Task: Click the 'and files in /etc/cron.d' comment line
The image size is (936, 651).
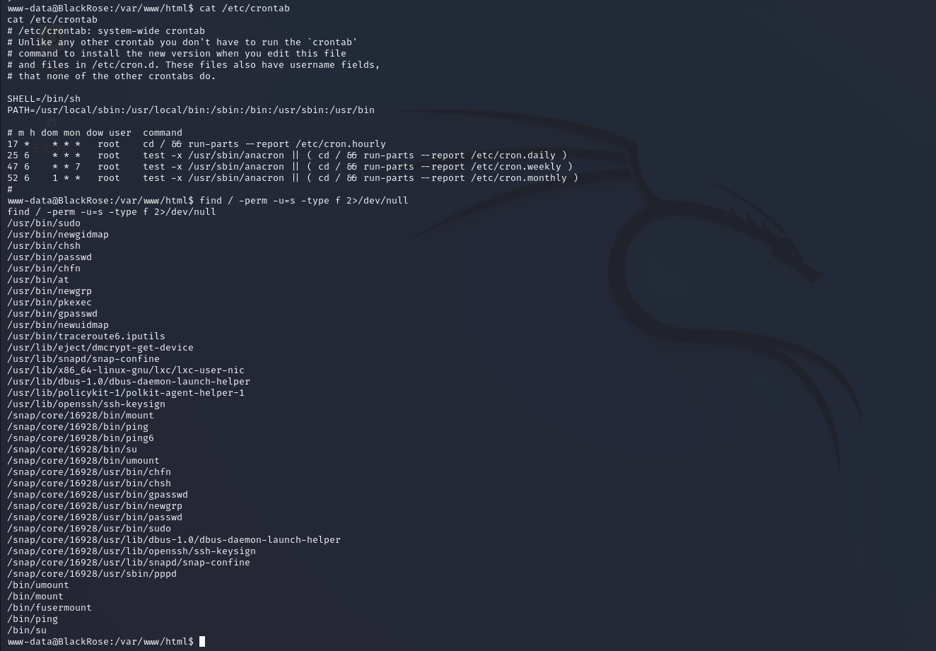Action: pos(194,64)
